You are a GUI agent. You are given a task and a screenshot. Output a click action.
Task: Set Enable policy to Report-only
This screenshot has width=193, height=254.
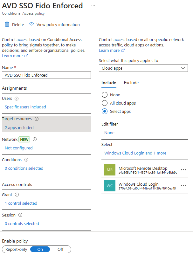tap(16, 249)
